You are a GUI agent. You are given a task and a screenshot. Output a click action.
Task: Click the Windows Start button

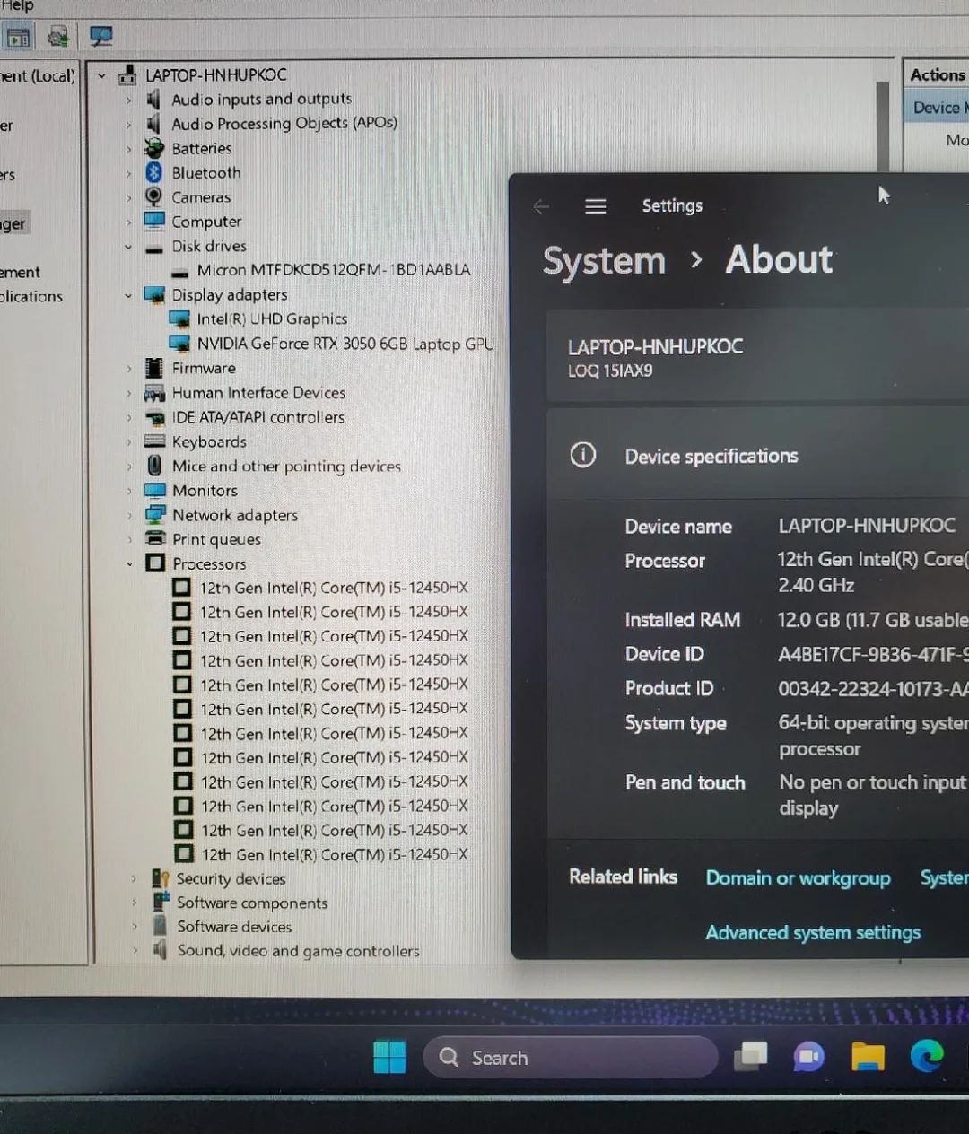(389, 1057)
